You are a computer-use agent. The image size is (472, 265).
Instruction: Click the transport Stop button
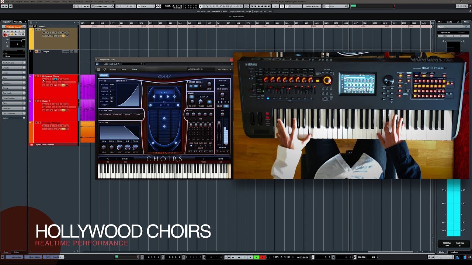tap(250, 257)
